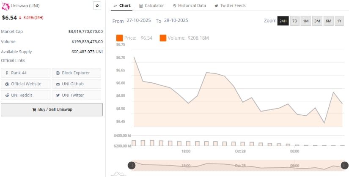This screenshot has width=349, height=177.
Task: Click the Uniswap unicorn logo
Action: pos(6,5)
